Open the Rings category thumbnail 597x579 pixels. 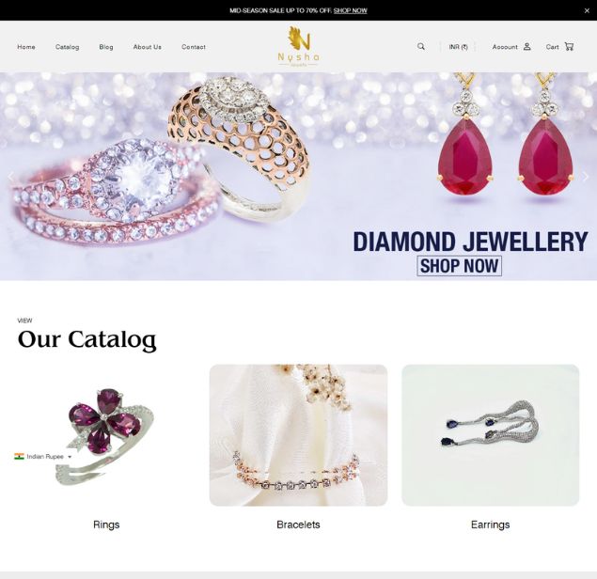(106, 435)
